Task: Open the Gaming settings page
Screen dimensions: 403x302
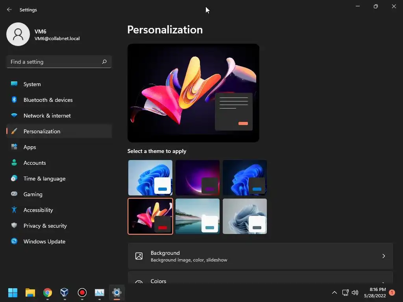Action: point(59,194)
